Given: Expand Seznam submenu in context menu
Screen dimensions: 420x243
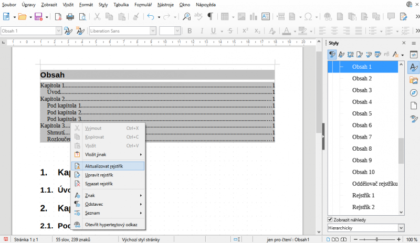Looking at the screenshot, I should (108, 213).
